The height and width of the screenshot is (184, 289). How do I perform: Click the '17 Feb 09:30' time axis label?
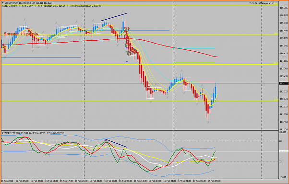click(214, 181)
